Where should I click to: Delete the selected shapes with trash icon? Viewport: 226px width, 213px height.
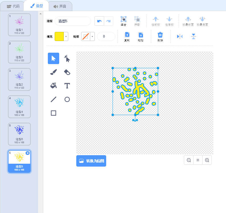pyautogui.click(x=160, y=36)
